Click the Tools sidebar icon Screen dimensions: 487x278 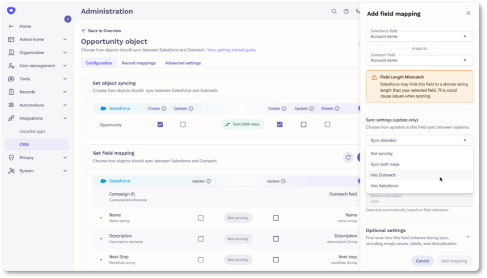click(11, 79)
